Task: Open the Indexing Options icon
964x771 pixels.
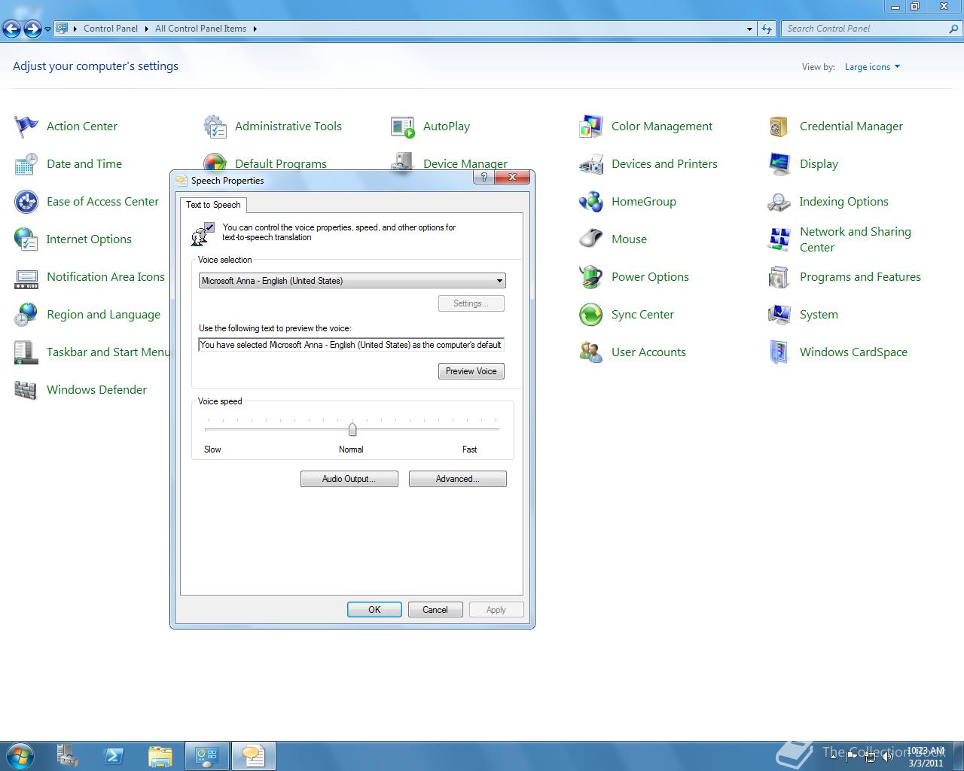Action: 779,202
